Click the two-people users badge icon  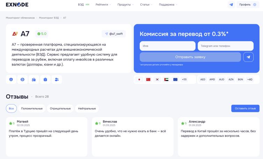[57, 79]
